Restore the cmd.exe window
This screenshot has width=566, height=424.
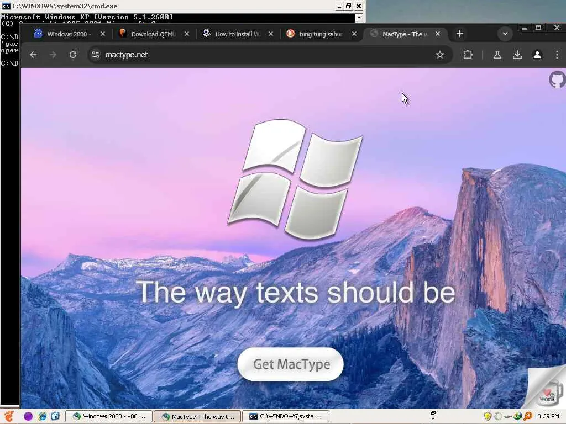tap(348, 6)
